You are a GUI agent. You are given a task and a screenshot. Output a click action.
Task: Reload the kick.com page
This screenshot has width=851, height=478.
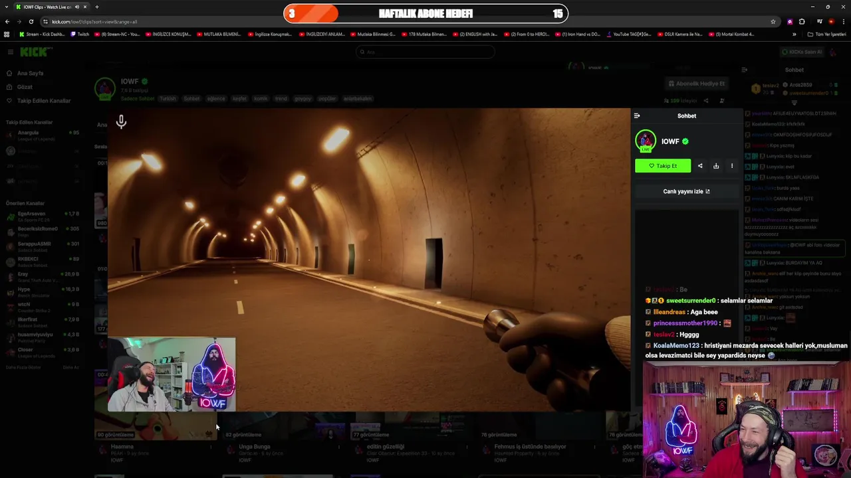pyautogui.click(x=31, y=21)
